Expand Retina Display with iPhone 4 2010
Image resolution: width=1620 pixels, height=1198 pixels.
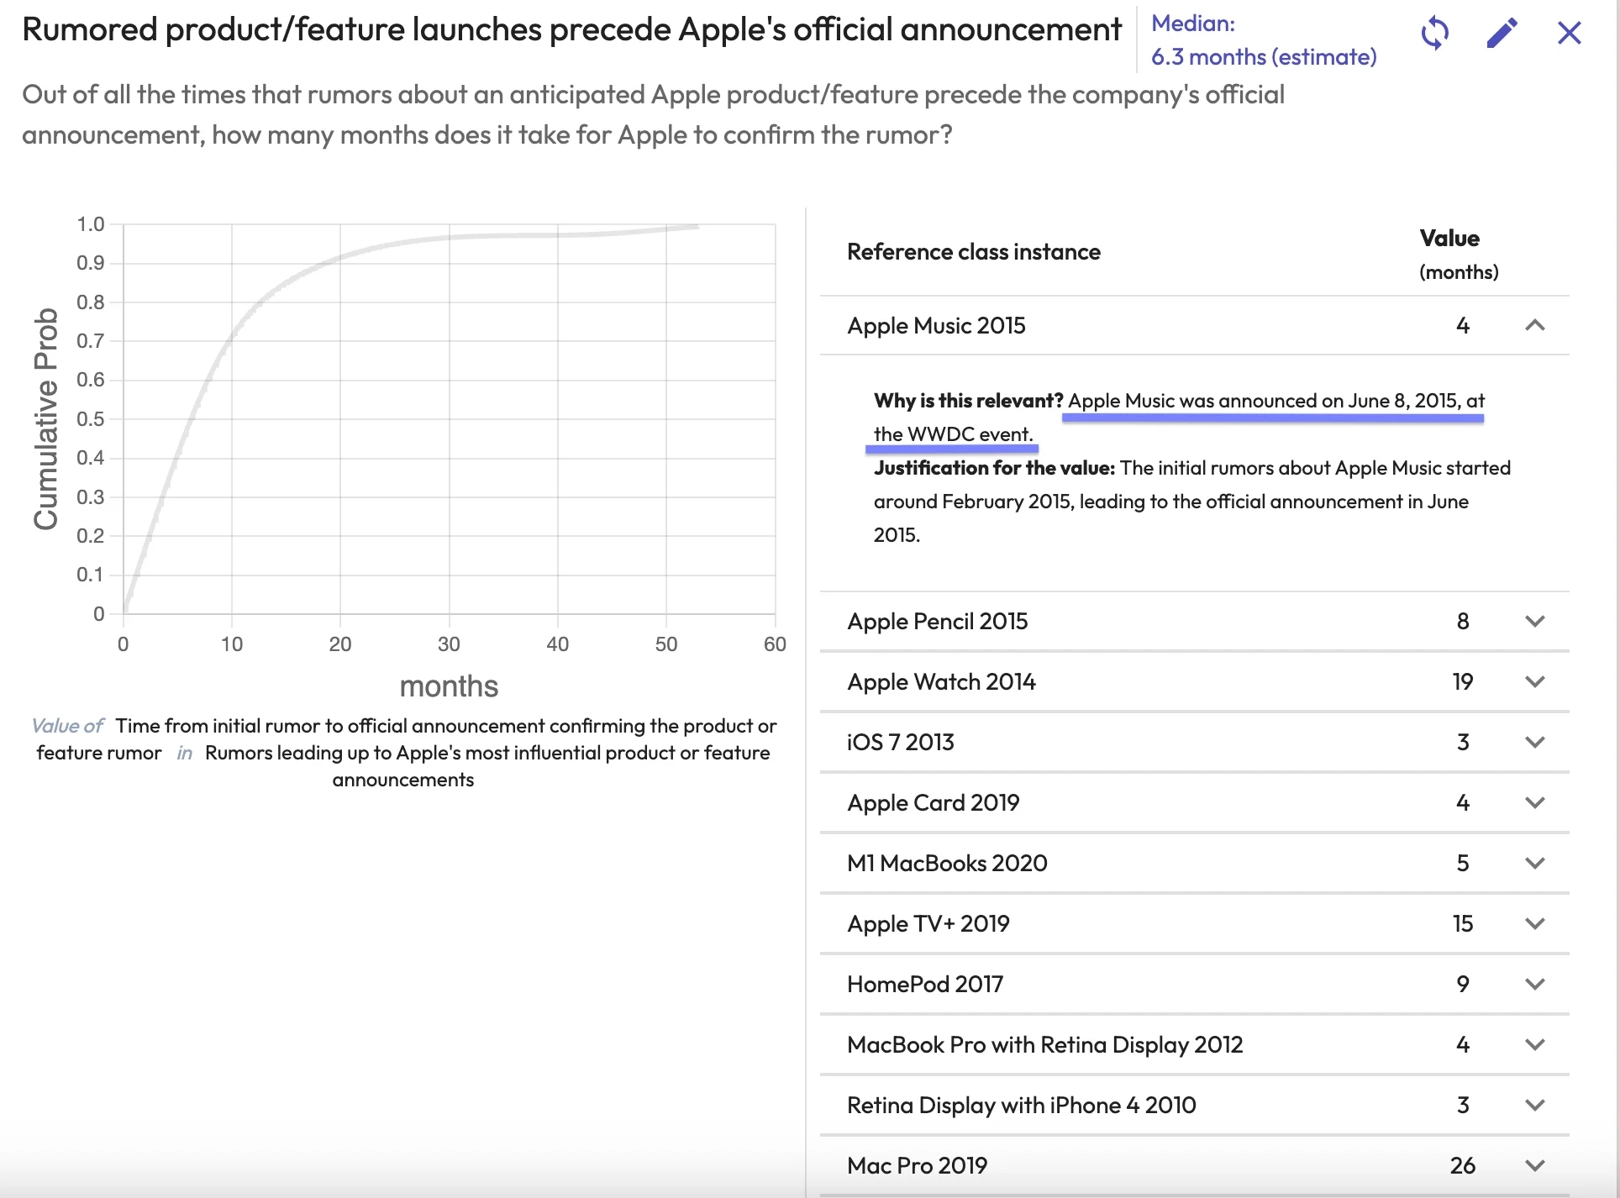1534,1105
